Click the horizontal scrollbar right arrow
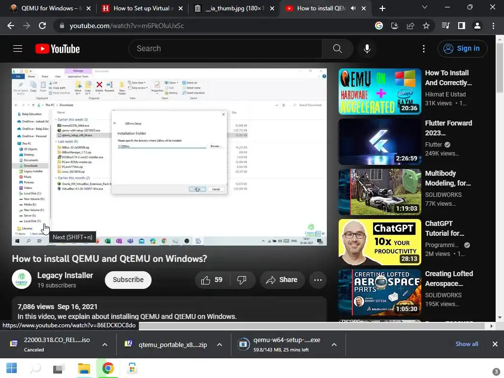Screen dimensions: 504x378 pos(492,326)
